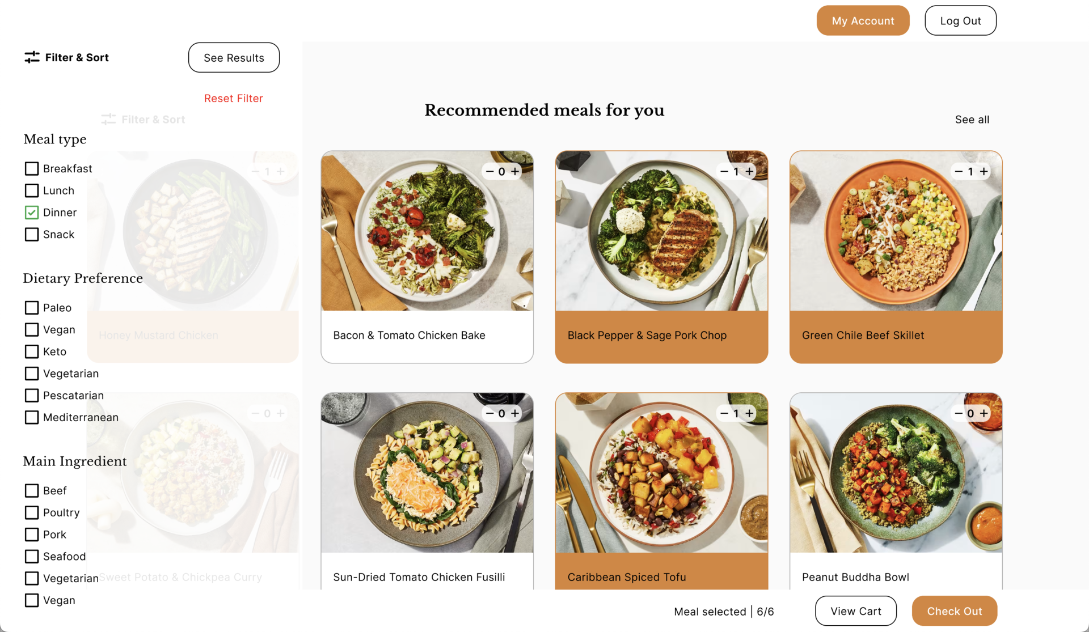Click the Filter & Sort sliders icon

click(x=32, y=57)
